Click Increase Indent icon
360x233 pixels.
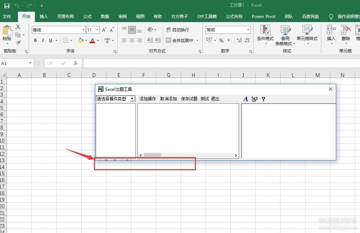point(158,40)
